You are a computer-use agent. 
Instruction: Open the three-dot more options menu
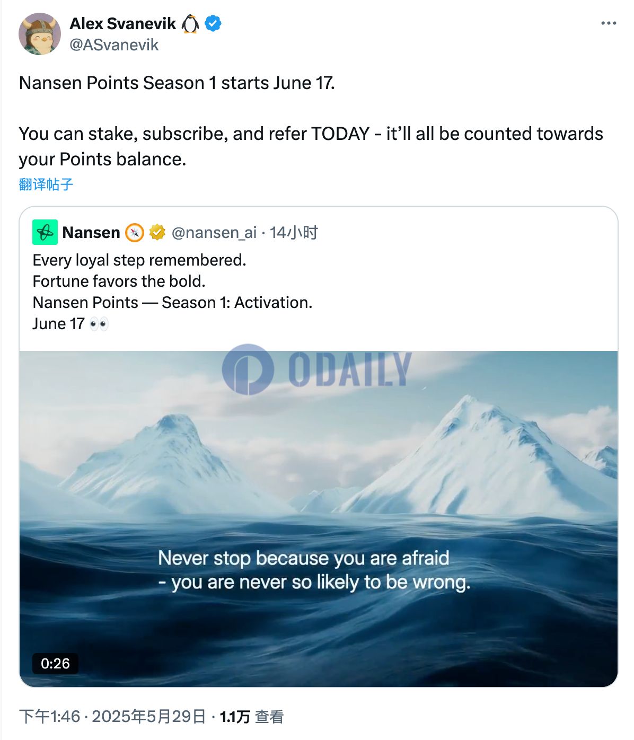point(608,23)
